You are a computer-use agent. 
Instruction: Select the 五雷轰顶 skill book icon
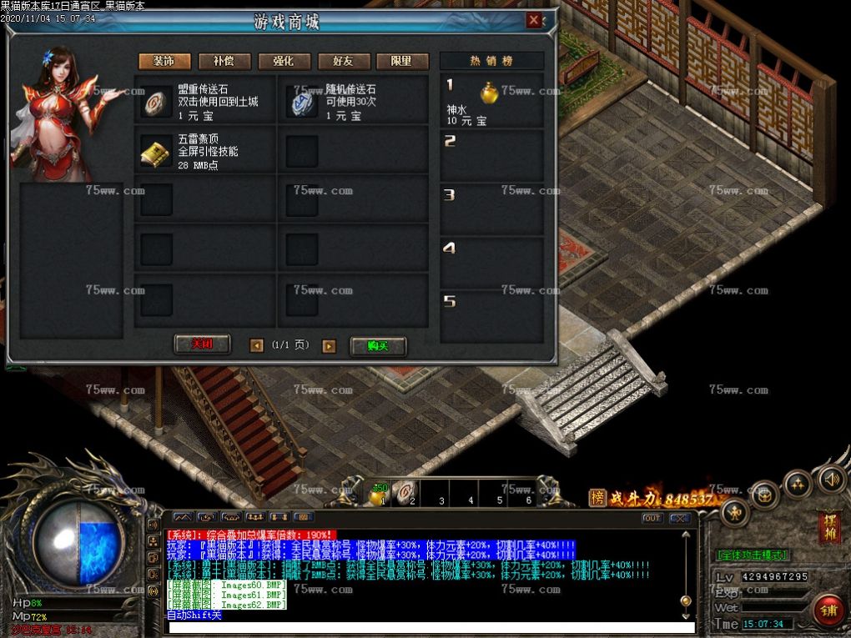[x=155, y=153]
